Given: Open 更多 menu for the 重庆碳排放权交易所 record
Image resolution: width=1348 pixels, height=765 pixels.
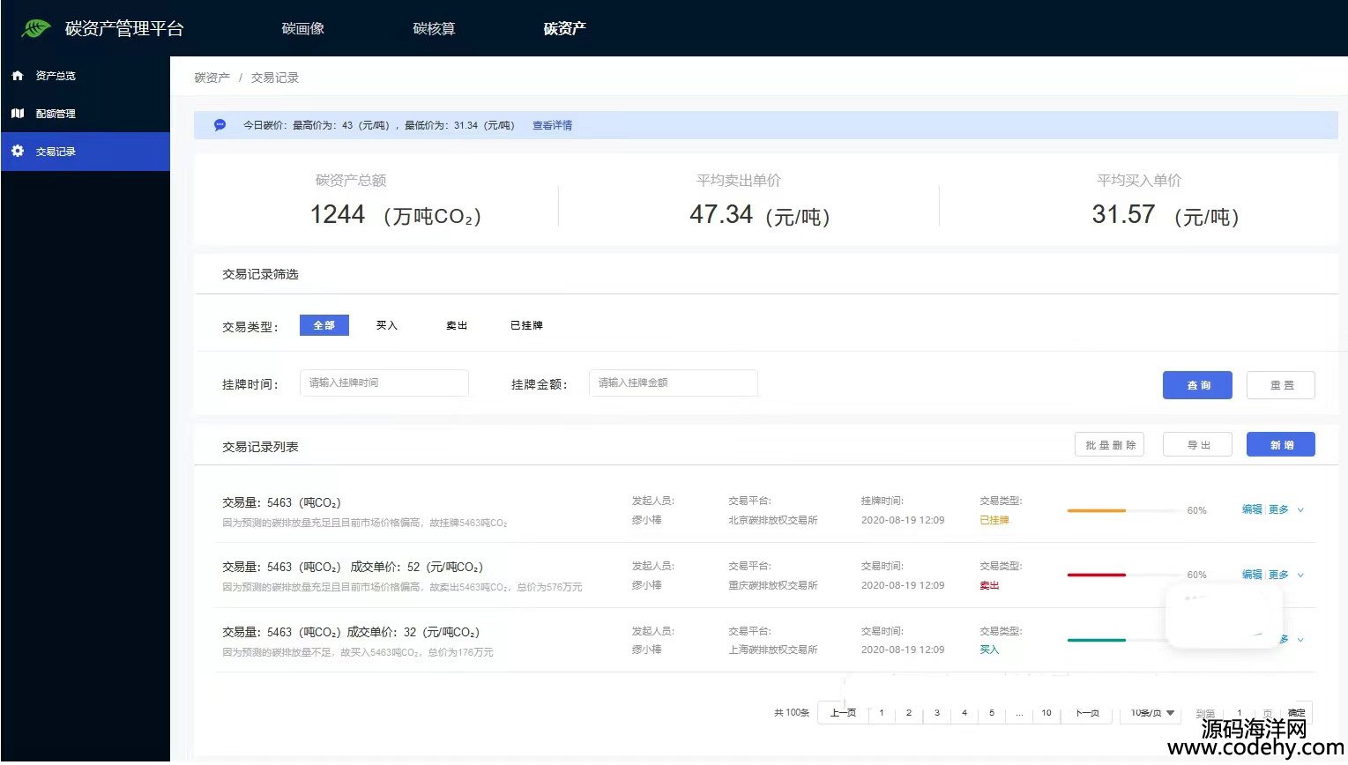Looking at the screenshot, I should (x=1278, y=575).
